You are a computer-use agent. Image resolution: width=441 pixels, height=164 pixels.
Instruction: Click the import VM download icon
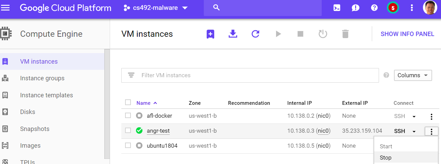click(x=233, y=34)
